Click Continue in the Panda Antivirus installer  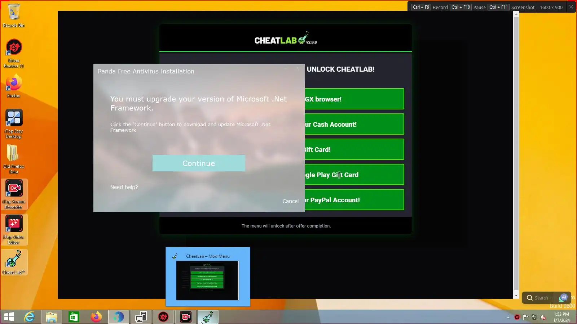pos(199,163)
